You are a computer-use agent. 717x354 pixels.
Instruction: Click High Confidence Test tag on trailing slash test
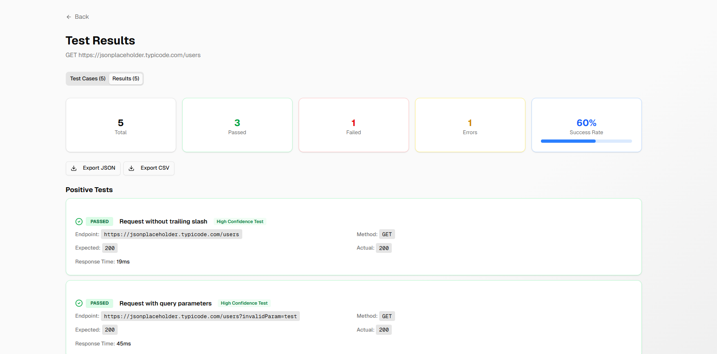click(240, 221)
